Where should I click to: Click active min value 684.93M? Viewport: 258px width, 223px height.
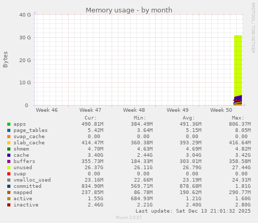tap(142, 199)
